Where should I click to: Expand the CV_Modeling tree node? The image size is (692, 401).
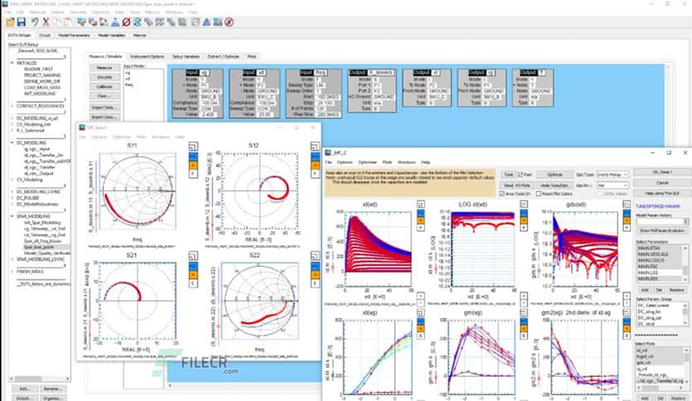click(x=12, y=180)
